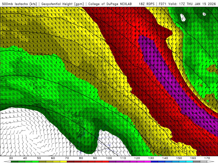Image resolution: width=218 pixels, height=163 pixels.
Task: Click the 40 value on the color scale
Action: [x=25, y=158]
